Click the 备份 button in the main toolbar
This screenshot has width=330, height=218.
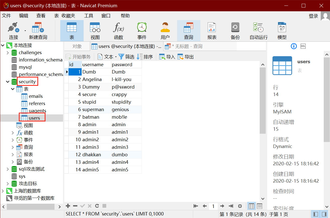(235, 31)
